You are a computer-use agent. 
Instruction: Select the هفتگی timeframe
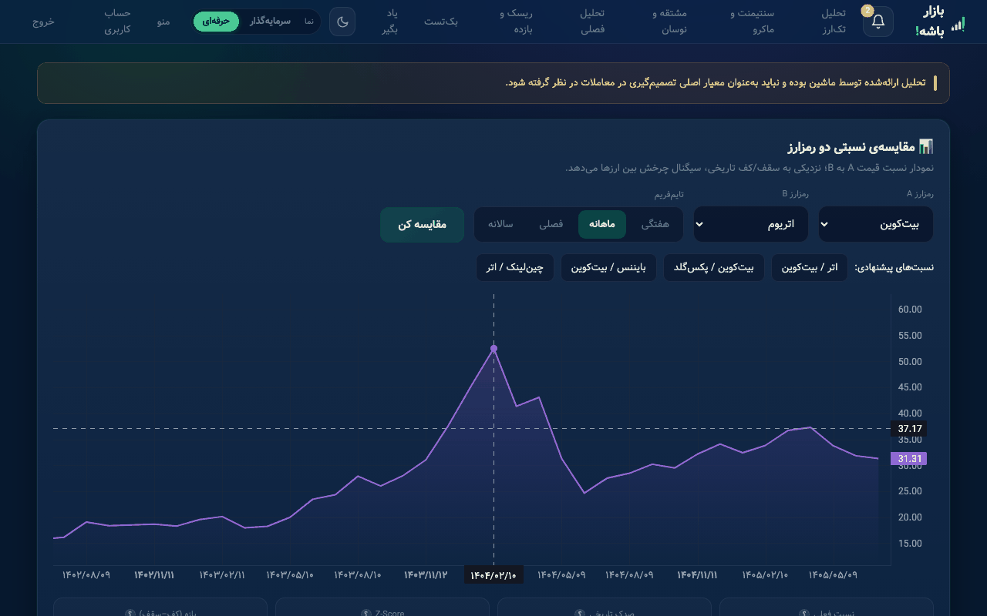pyautogui.click(x=655, y=224)
